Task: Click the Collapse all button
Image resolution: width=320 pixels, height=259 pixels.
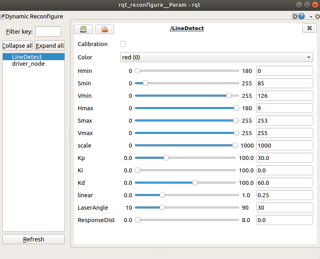Action: [17, 46]
